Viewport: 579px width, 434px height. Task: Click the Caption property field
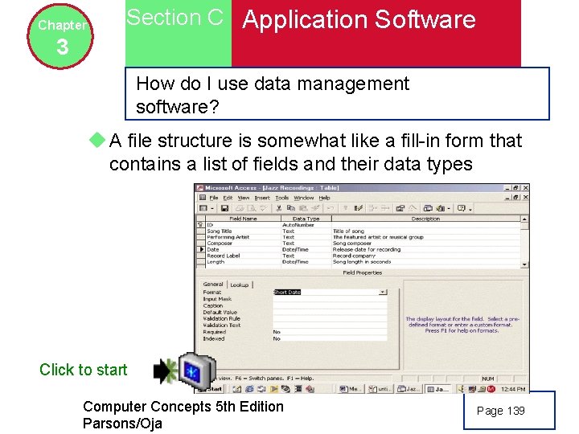331,305
